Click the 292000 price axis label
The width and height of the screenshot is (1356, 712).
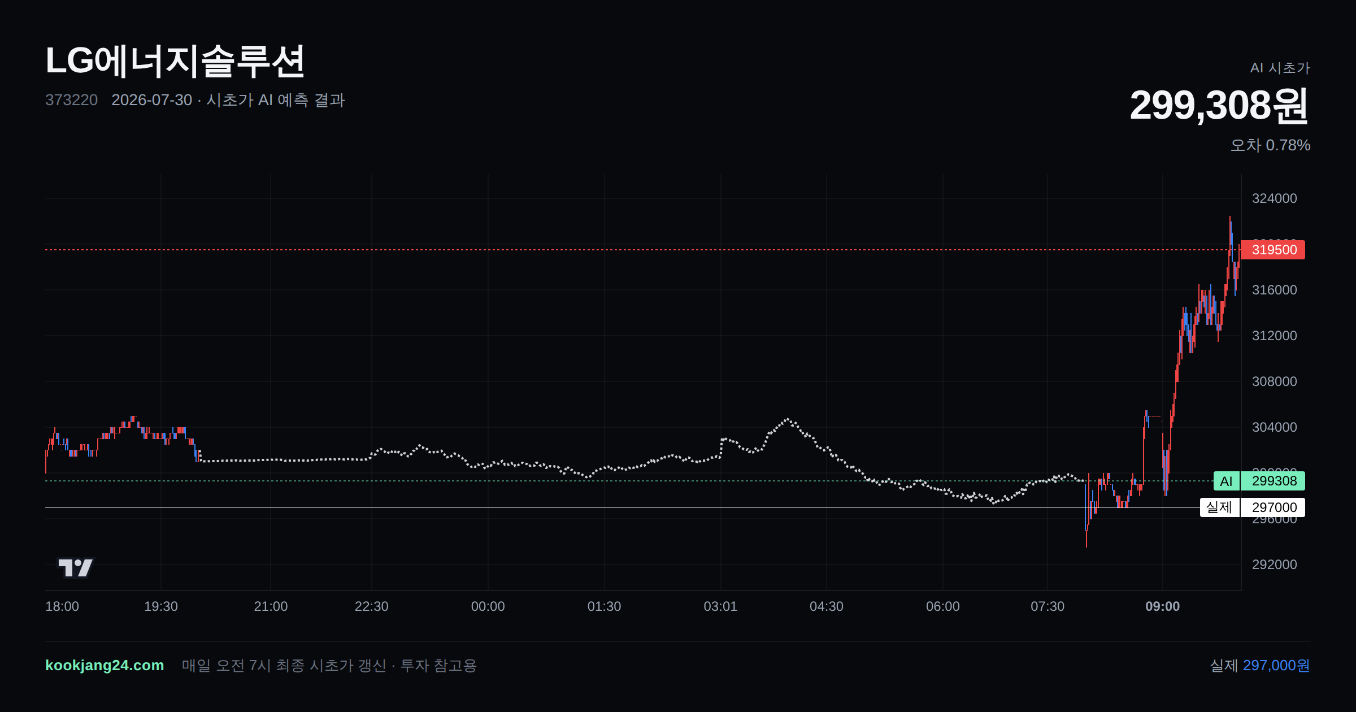[x=1274, y=565]
